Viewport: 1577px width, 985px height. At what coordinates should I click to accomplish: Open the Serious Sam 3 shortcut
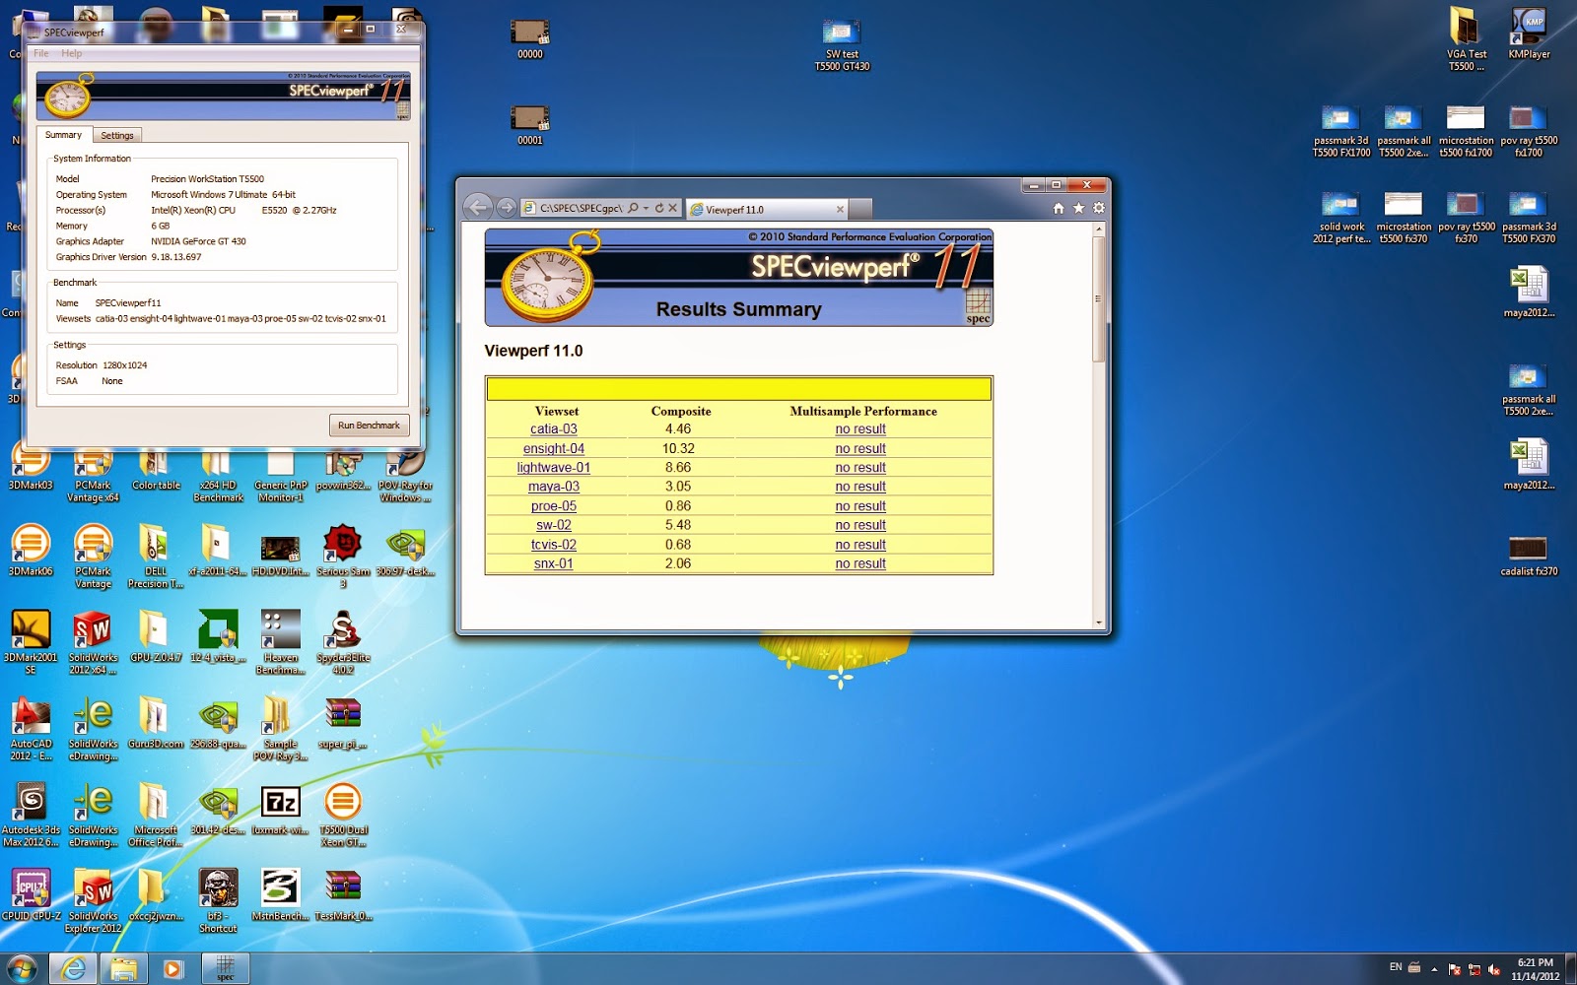[343, 556]
